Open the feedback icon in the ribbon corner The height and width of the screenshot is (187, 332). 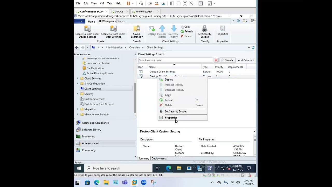tap(252, 21)
